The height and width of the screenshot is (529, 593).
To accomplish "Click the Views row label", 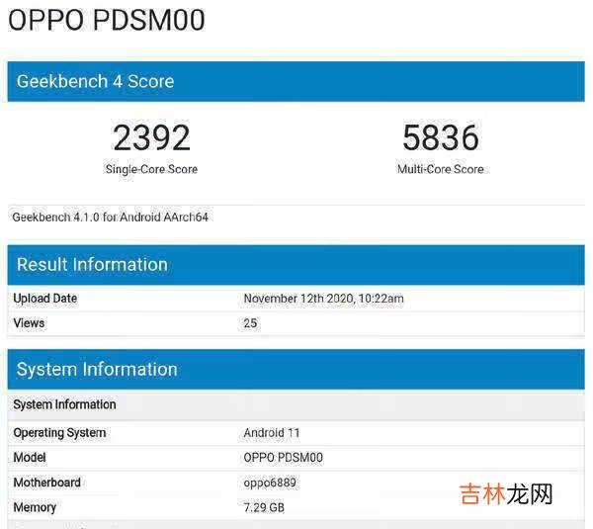I will [x=29, y=323].
